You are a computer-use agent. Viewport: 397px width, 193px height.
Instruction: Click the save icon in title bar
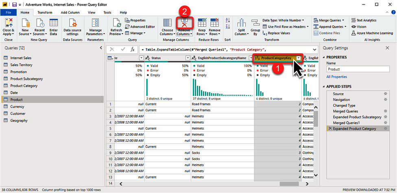(14, 4)
